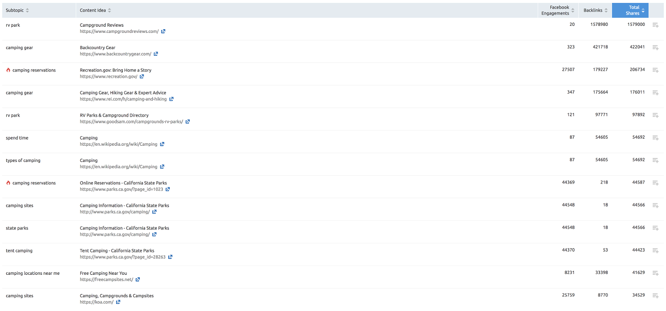Click Recreation.gov: Bring Home a Story title
Screen dimensions: 666x311
[x=116, y=70]
